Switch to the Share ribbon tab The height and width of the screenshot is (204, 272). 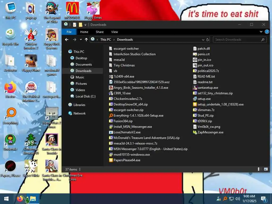point(100,32)
